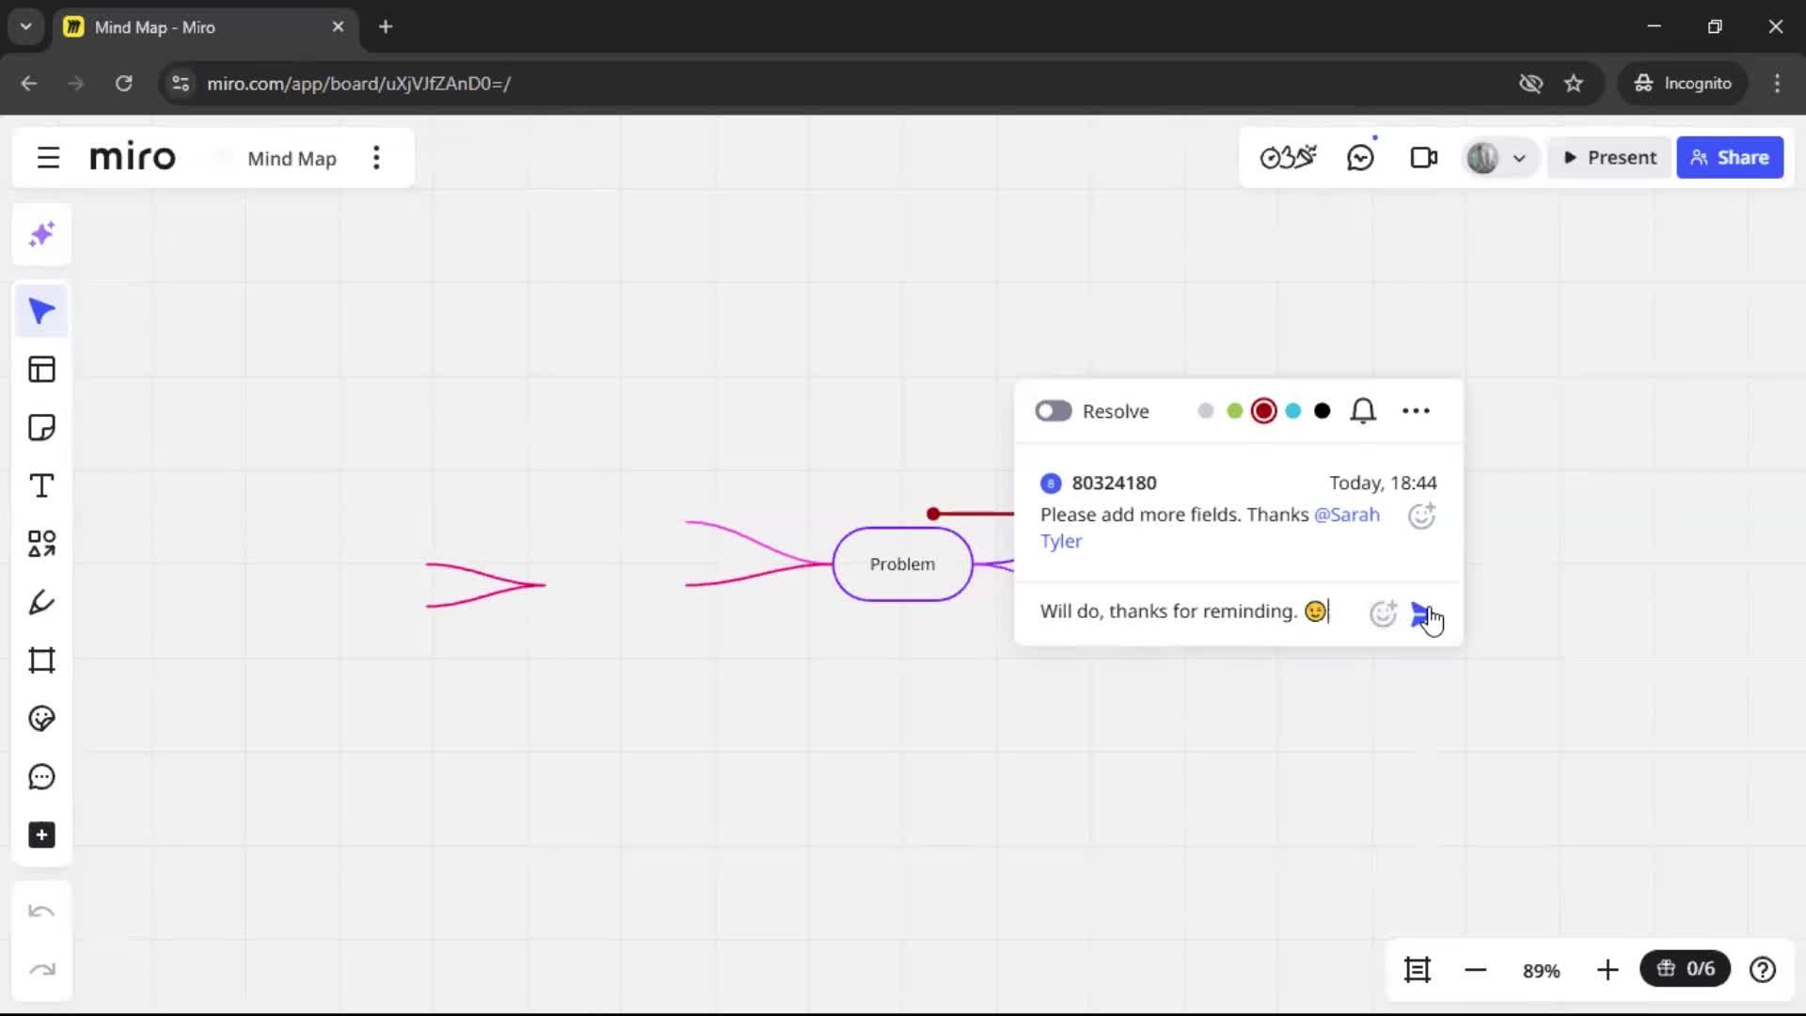Select the Text tool
Viewport: 1806px width, 1016px height.
coord(41,486)
